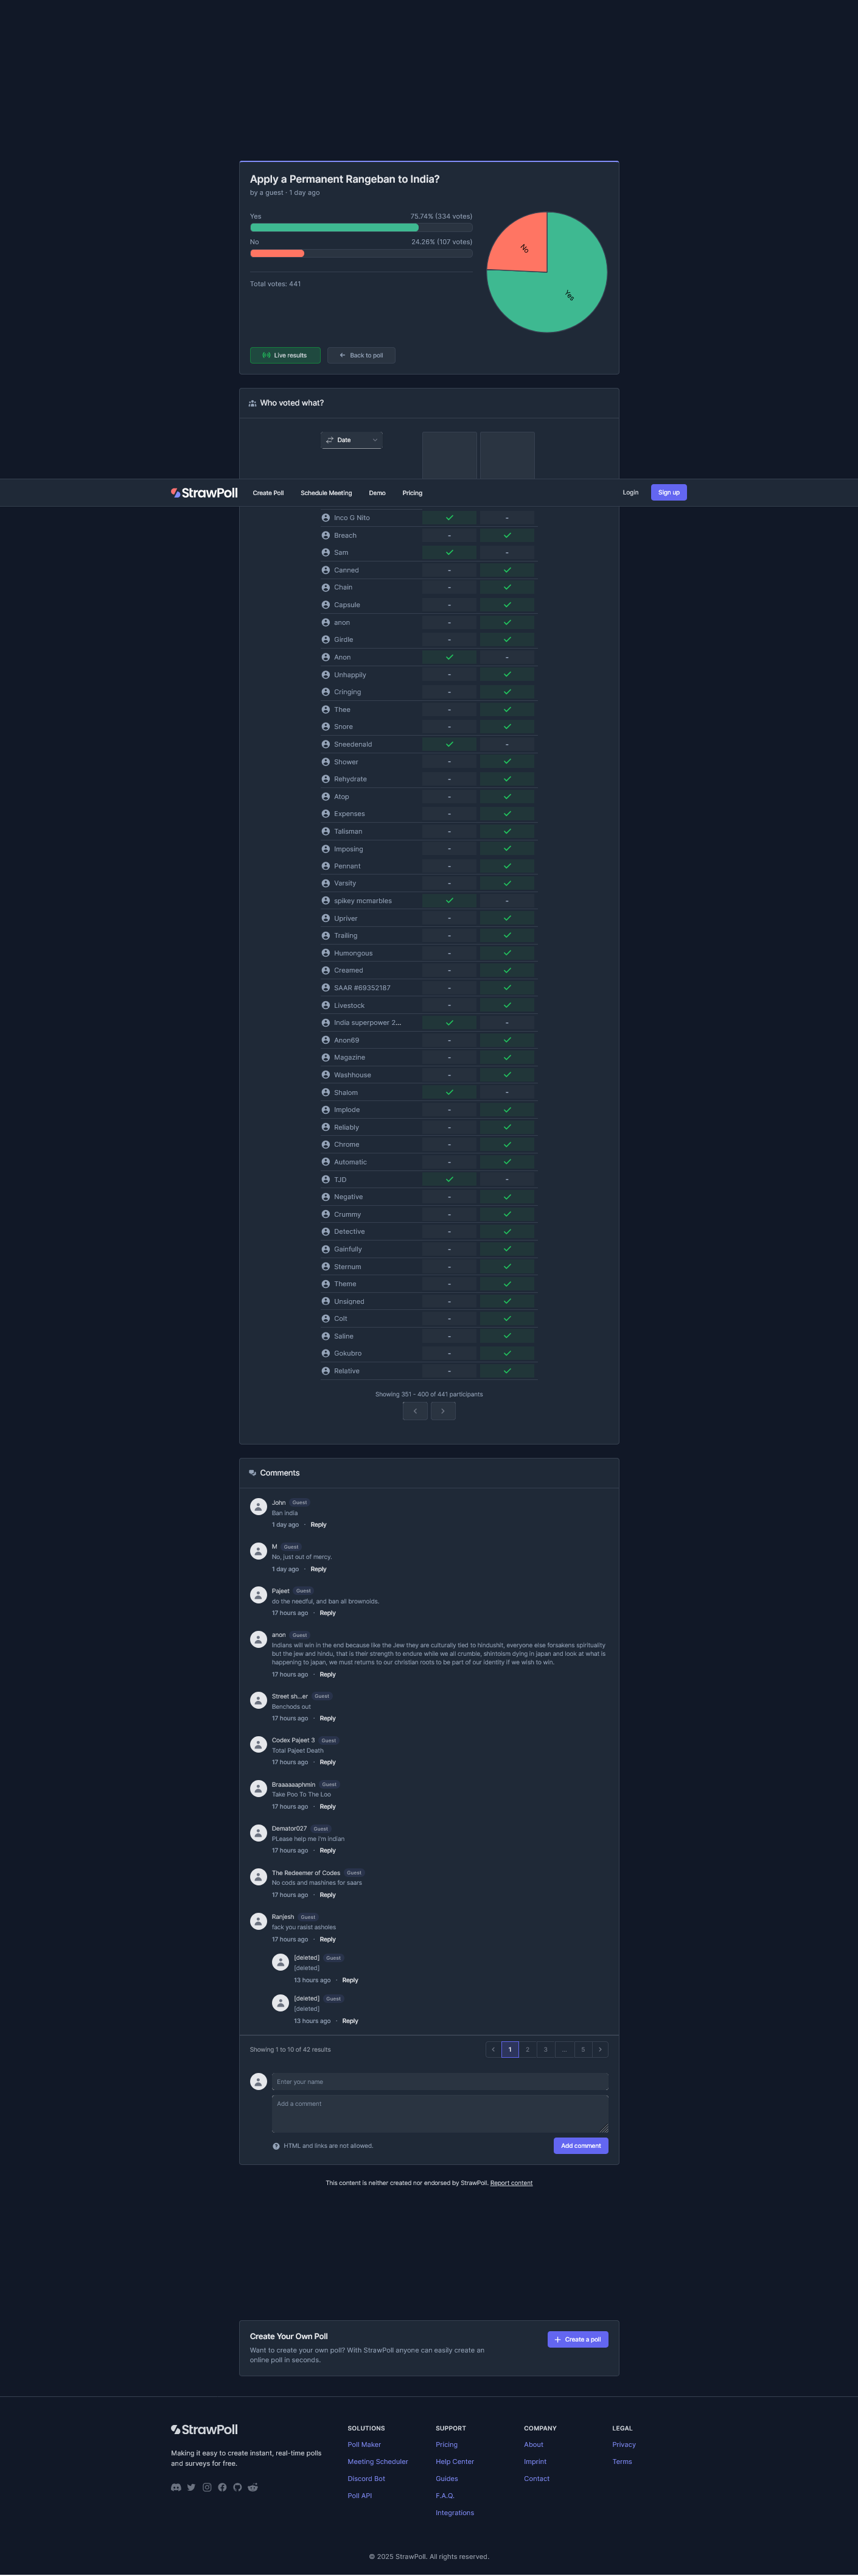Submit with the Add comment button
Viewport: 858px width, 2576px height.
pyautogui.click(x=581, y=2145)
